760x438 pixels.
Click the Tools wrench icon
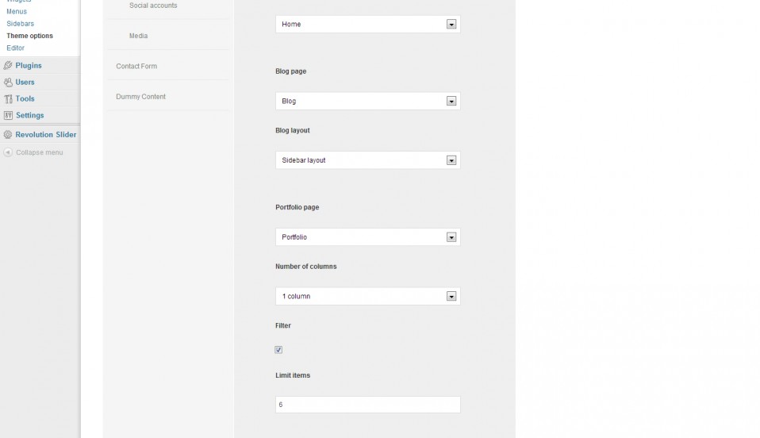click(8, 99)
